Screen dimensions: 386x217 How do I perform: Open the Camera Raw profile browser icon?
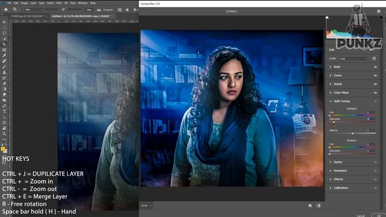(374, 58)
